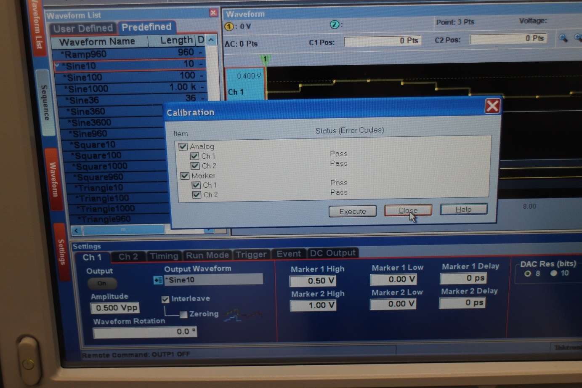Click the Marker 2 Delay field
The image size is (582, 388).
click(462, 303)
